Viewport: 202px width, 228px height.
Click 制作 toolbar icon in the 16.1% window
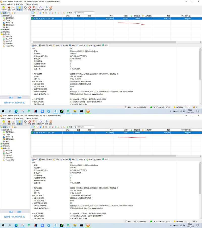click(x=13, y=8)
